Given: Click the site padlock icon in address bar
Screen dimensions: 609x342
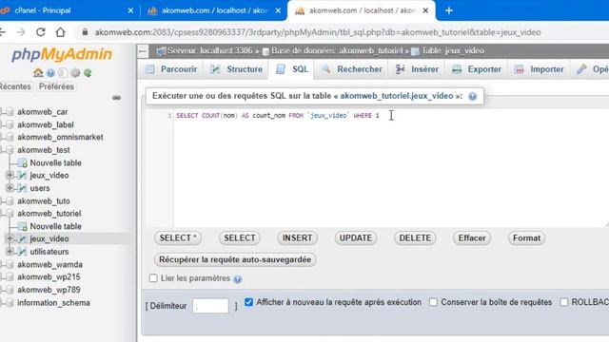Looking at the screenshot, I should click(85, 32).
